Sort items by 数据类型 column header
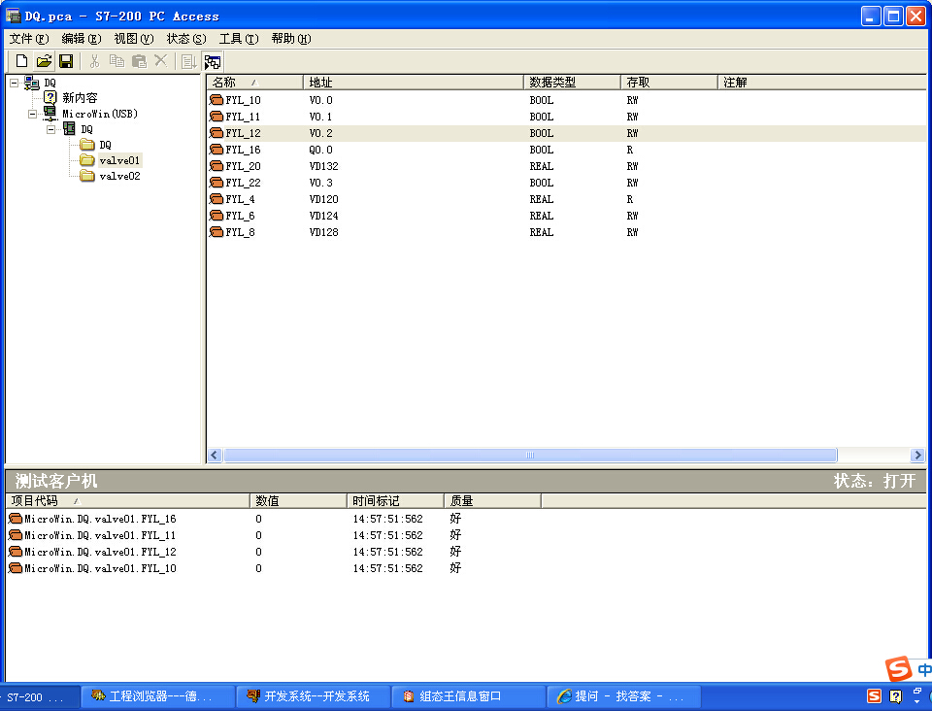This screenshot has width=932, height=711. pyautogui.click(x=573, y=82)
